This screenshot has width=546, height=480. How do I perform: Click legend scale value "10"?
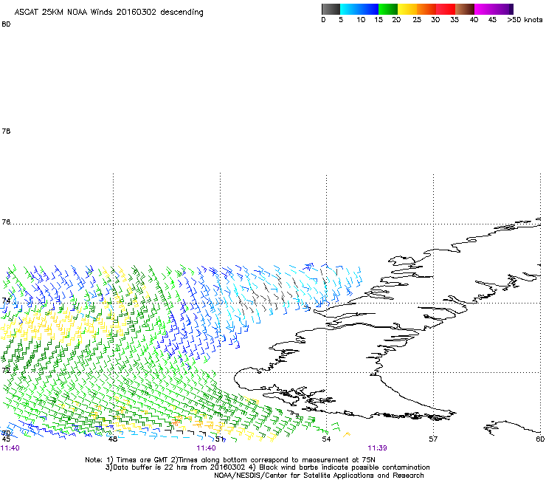tap(361, 20)
